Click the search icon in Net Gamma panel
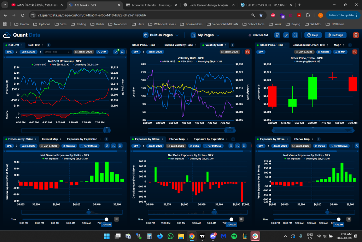Image resolution: width=362 pixels, height=242 pixels. [120, 146]
